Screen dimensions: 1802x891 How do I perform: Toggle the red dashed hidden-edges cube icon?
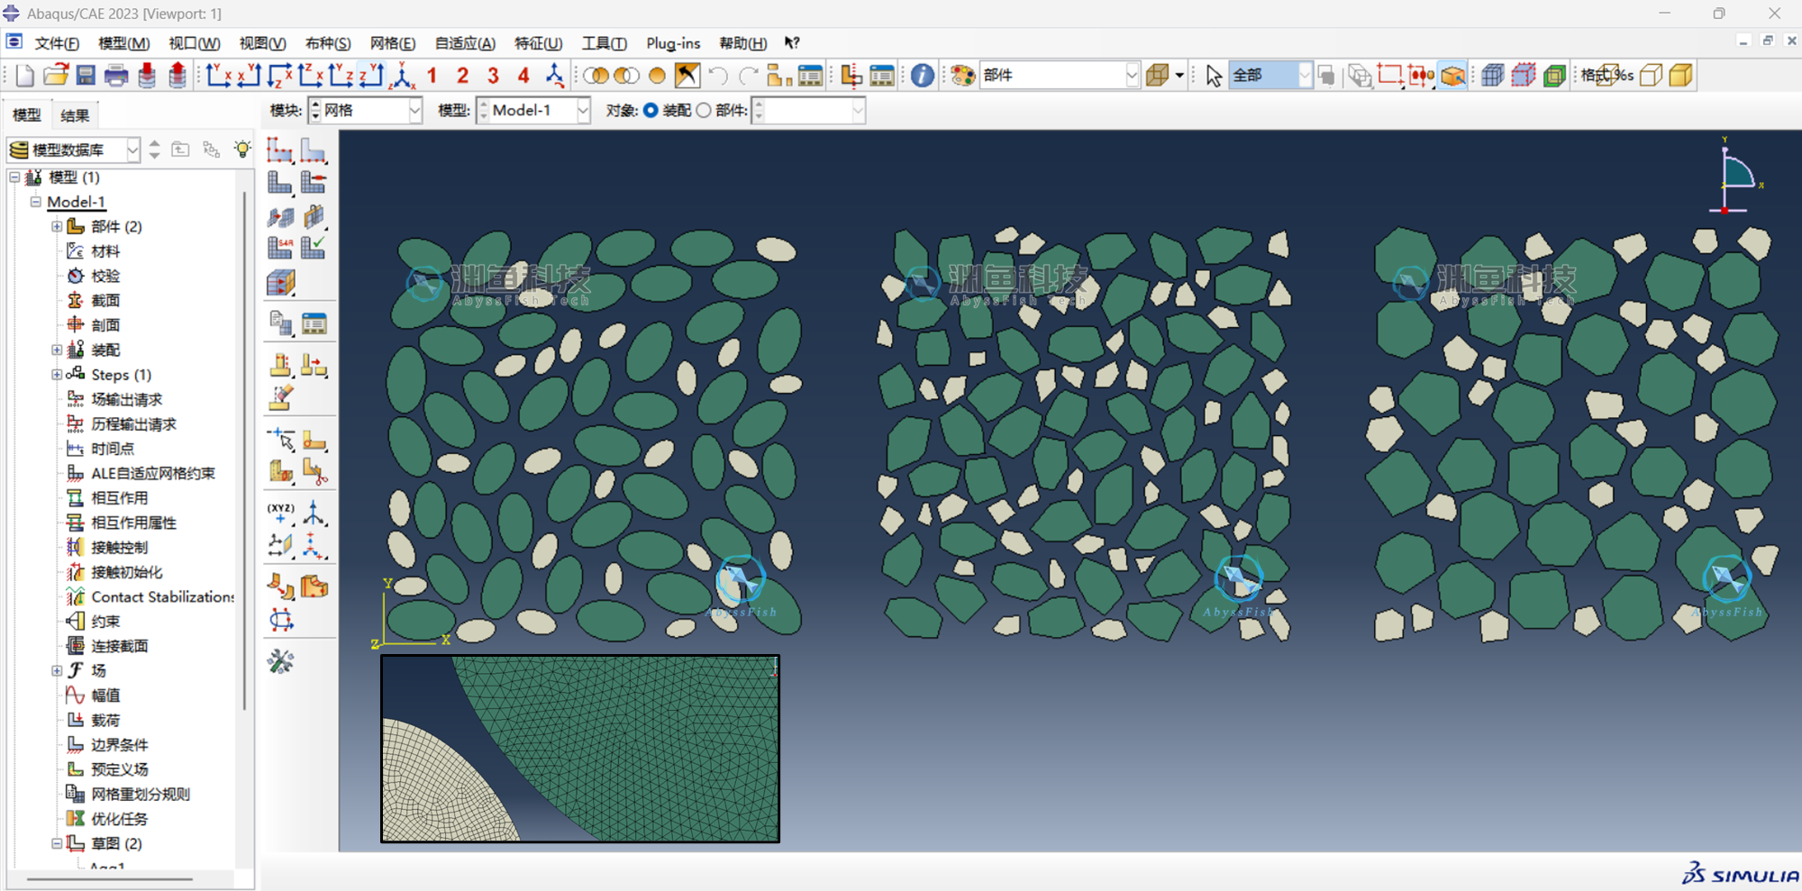point(1524,76)
